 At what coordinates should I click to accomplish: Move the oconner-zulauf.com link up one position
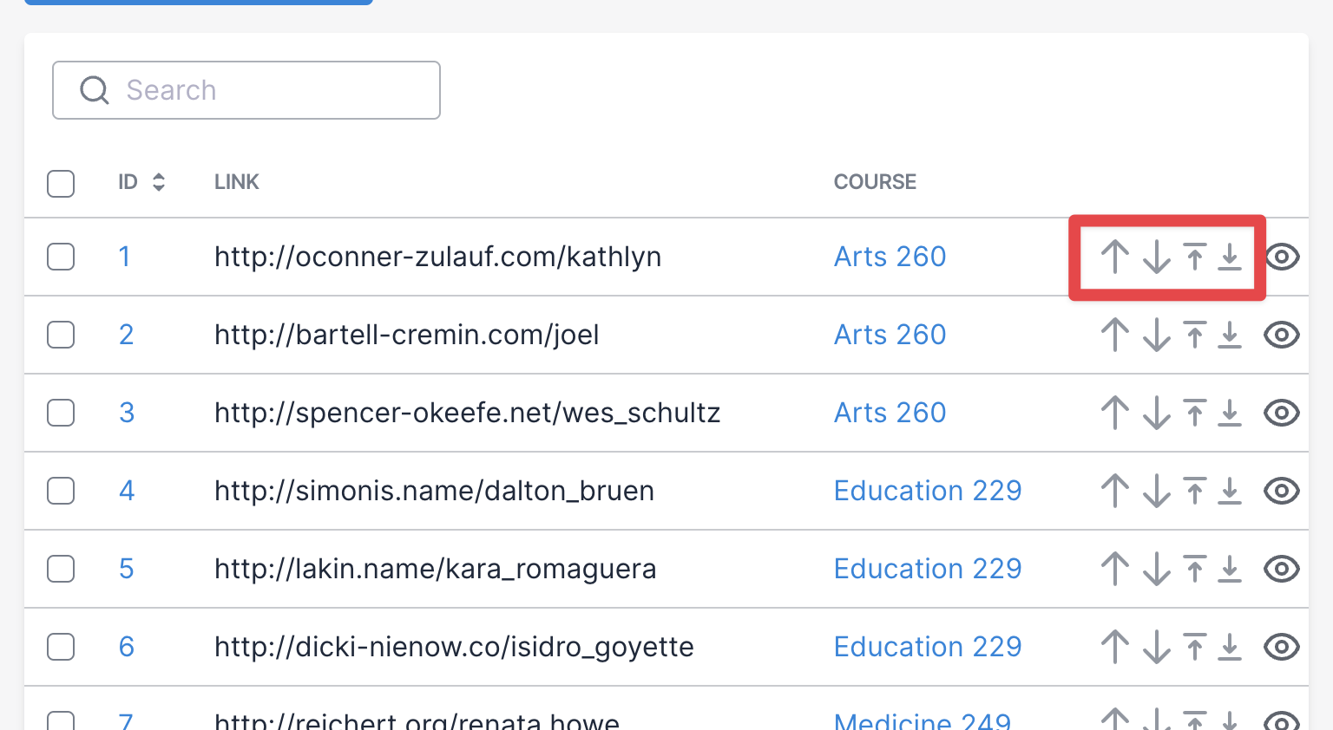pos(1115,257)
